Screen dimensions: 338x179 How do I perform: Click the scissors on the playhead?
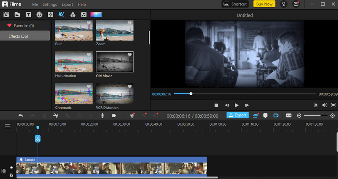tap(38, 138)
